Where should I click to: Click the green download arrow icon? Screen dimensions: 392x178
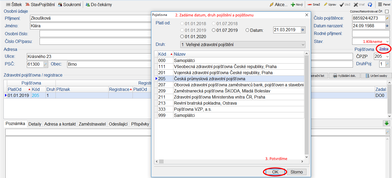click(386, 123)
